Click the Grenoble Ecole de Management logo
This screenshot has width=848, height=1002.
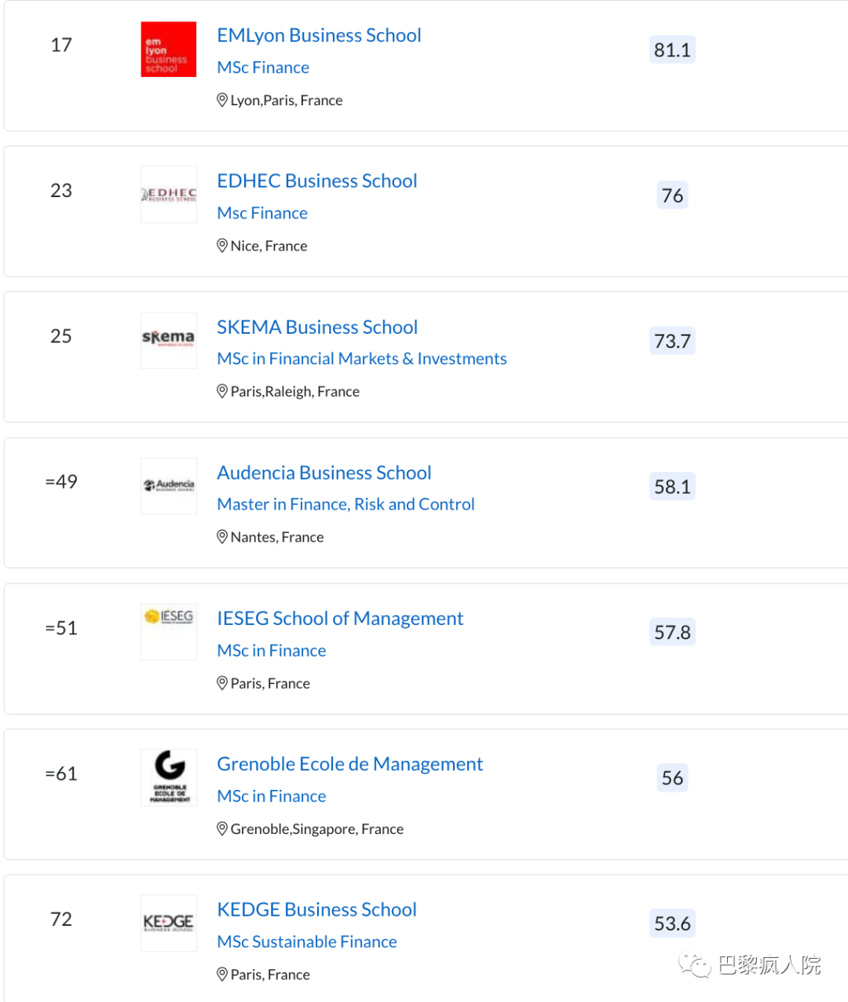pos(168,777)
